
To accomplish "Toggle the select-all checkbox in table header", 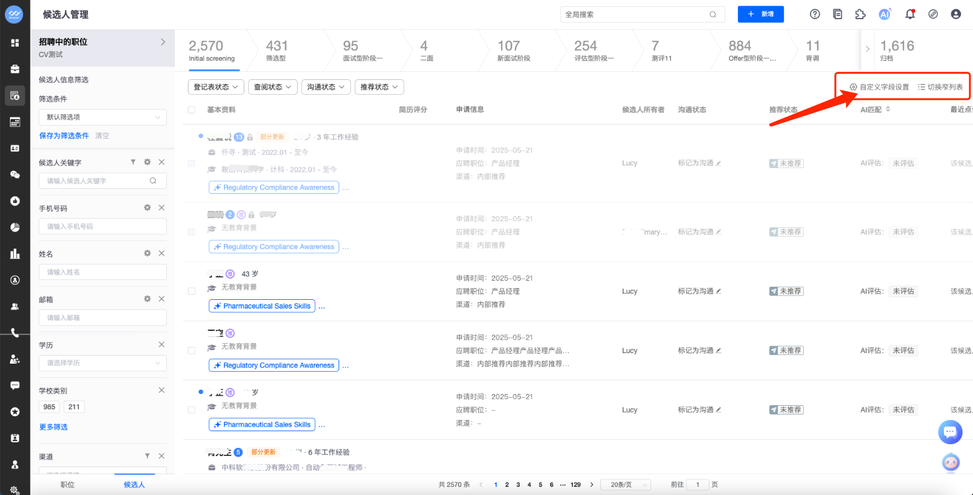I will pos(192,110).
